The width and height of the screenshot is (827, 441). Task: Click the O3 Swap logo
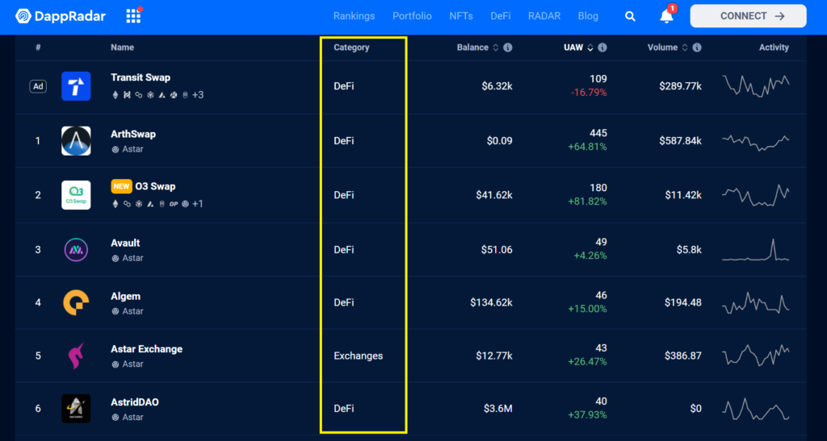coord(76,195)
